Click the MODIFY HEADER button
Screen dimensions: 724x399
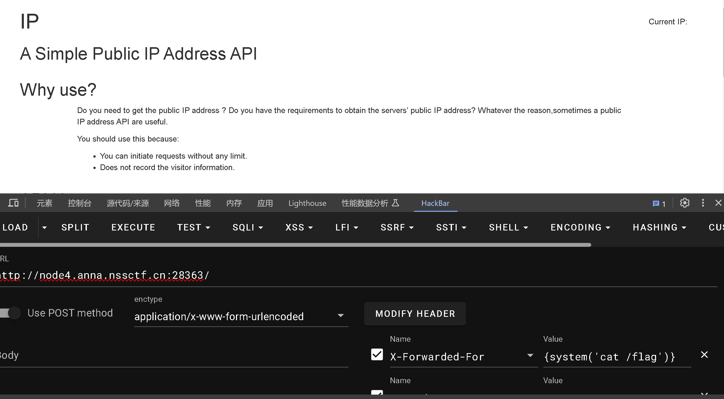pyautogui.click(x=415, y=314)
